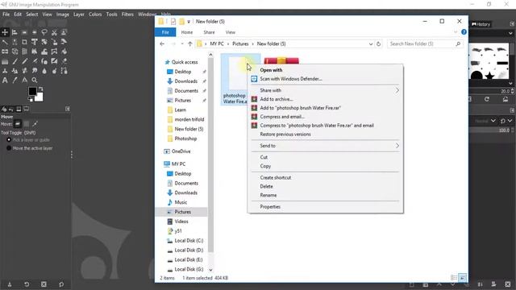516x290 pixels.
Task: Open GIMP Filters menu
Action: tap(127, 14)
